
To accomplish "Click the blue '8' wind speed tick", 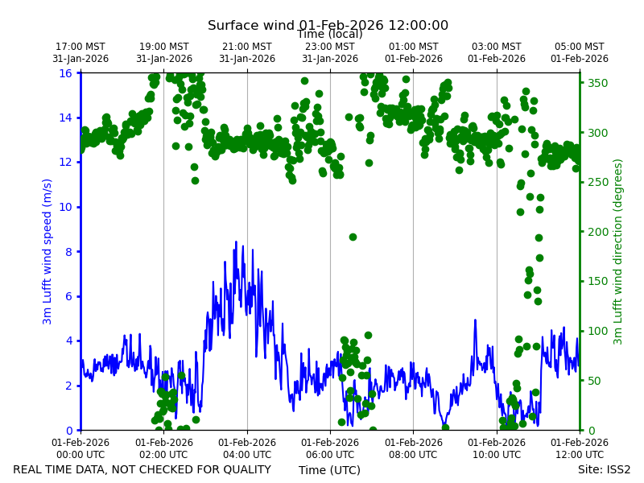I will coord(68,252).
